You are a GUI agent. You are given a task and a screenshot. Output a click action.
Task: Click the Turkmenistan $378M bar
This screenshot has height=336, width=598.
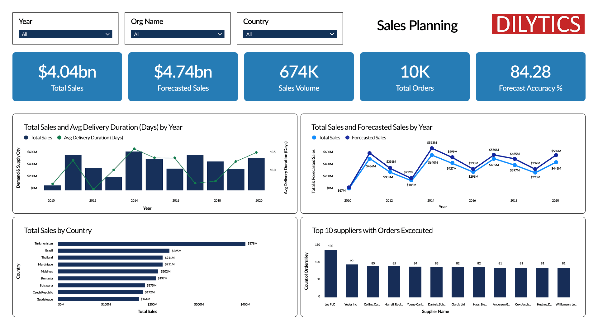[x=151, y=244]
